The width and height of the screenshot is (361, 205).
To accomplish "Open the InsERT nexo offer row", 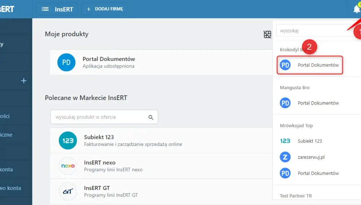I will pyautogui.click(x=161, y=166).
